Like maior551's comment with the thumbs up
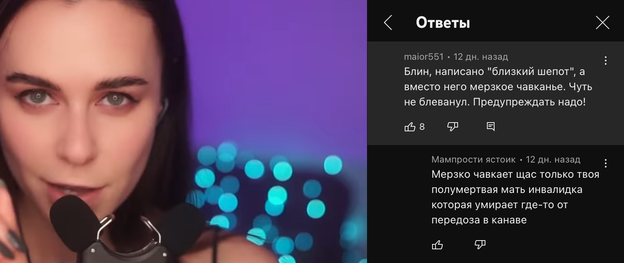This screenshot has width=624, height=263. point(410,127)
